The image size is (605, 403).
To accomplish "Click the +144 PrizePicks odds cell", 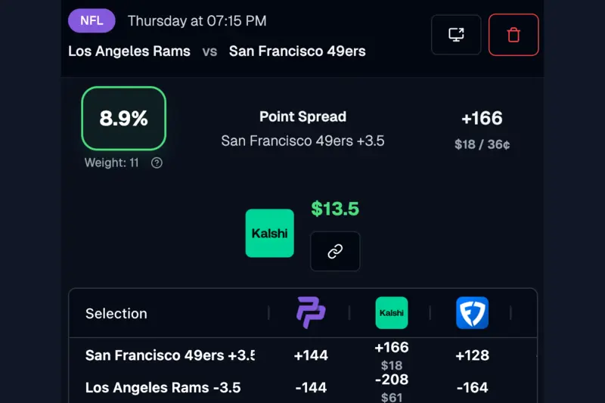I will click(311, 355).
